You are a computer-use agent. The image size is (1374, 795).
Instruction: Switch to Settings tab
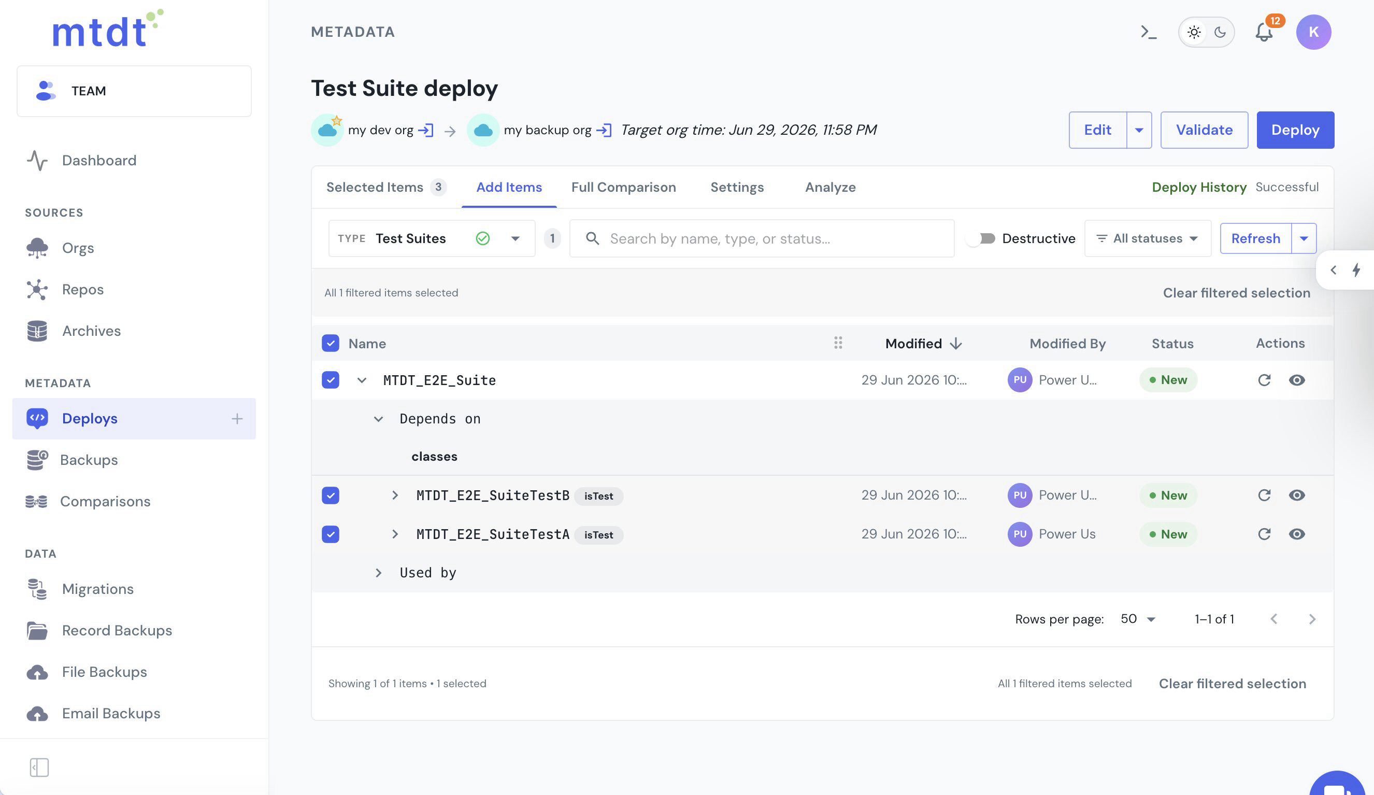737,187
